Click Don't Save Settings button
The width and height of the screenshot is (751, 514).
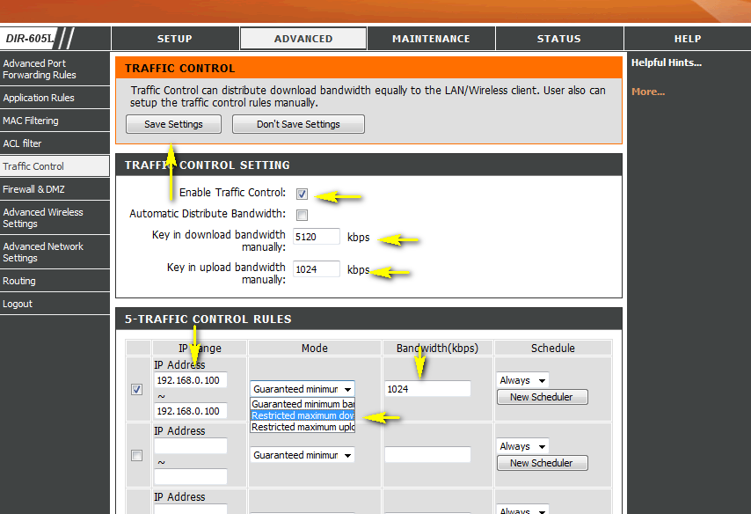(x=298, y=124)
